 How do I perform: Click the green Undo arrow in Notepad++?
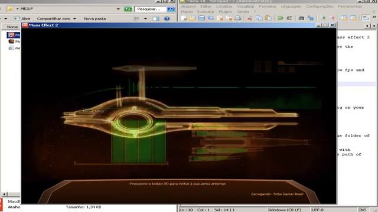[x=280, y=18]
